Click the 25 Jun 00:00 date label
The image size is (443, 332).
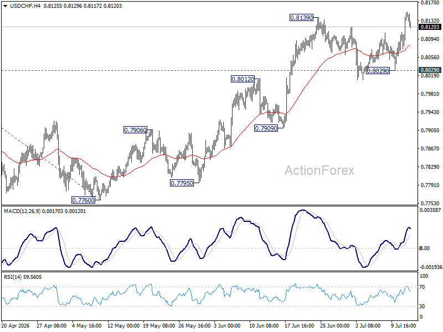(335, 326)
